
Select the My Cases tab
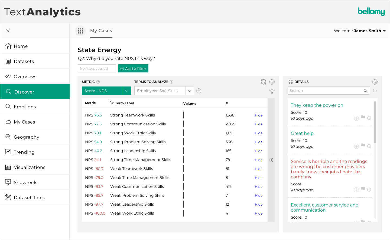point(101,31)
